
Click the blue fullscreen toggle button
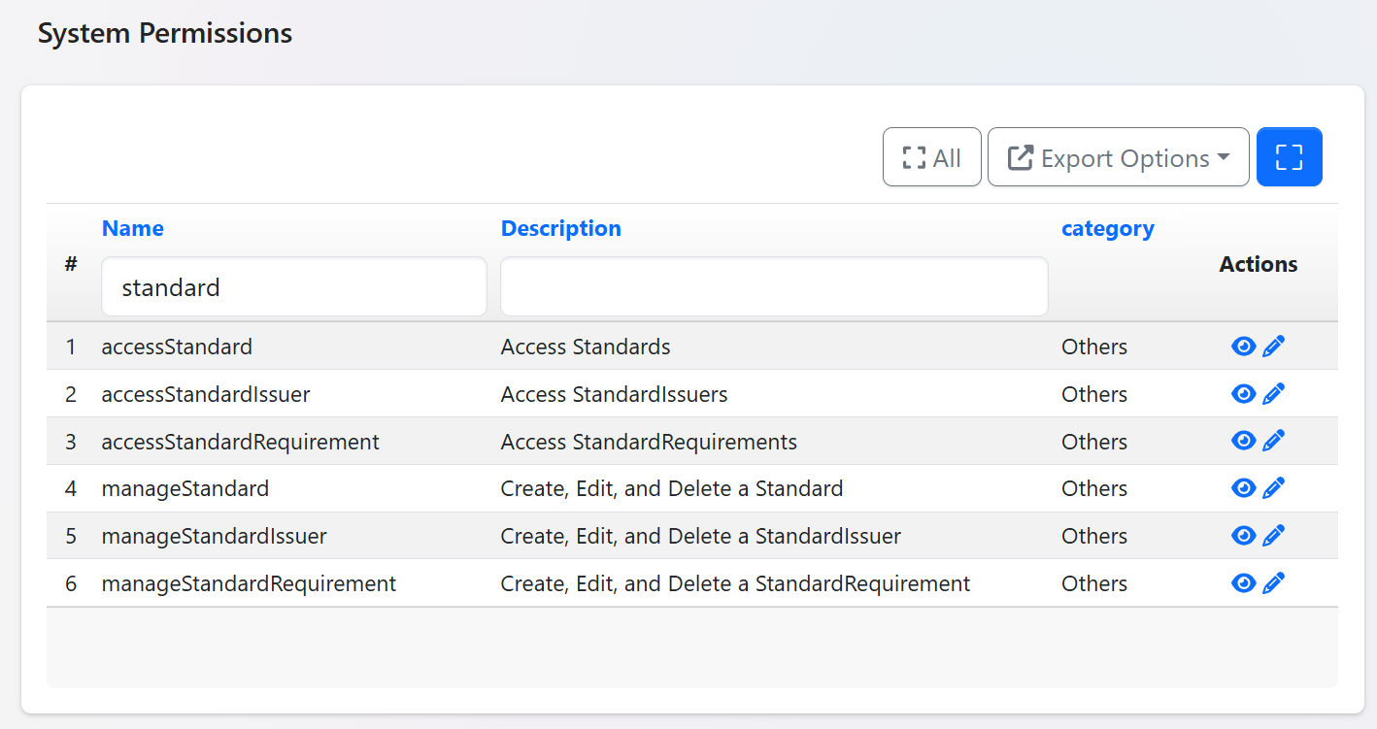click(1289, 157)
